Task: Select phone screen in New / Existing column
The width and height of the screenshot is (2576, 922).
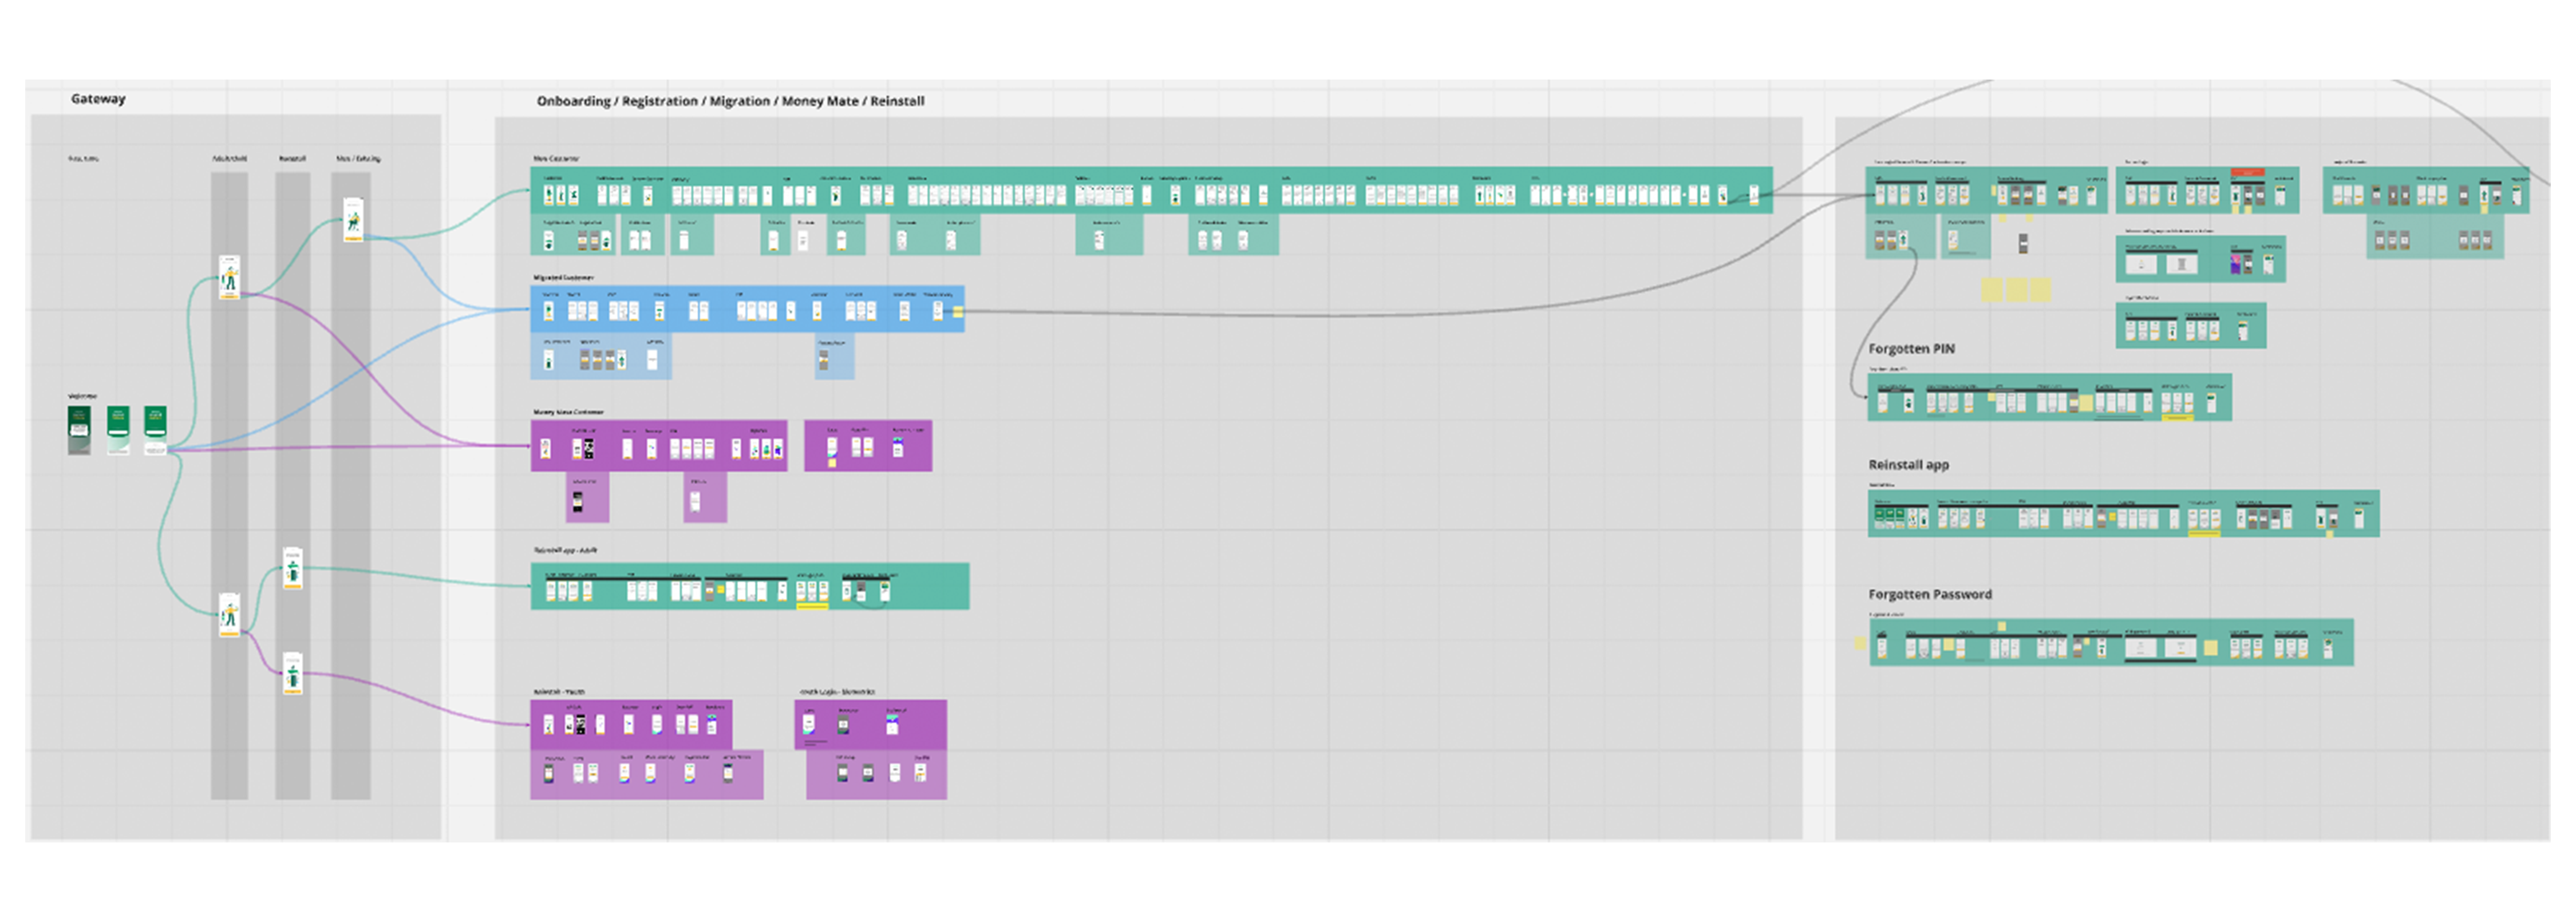Action: [353, 219]
